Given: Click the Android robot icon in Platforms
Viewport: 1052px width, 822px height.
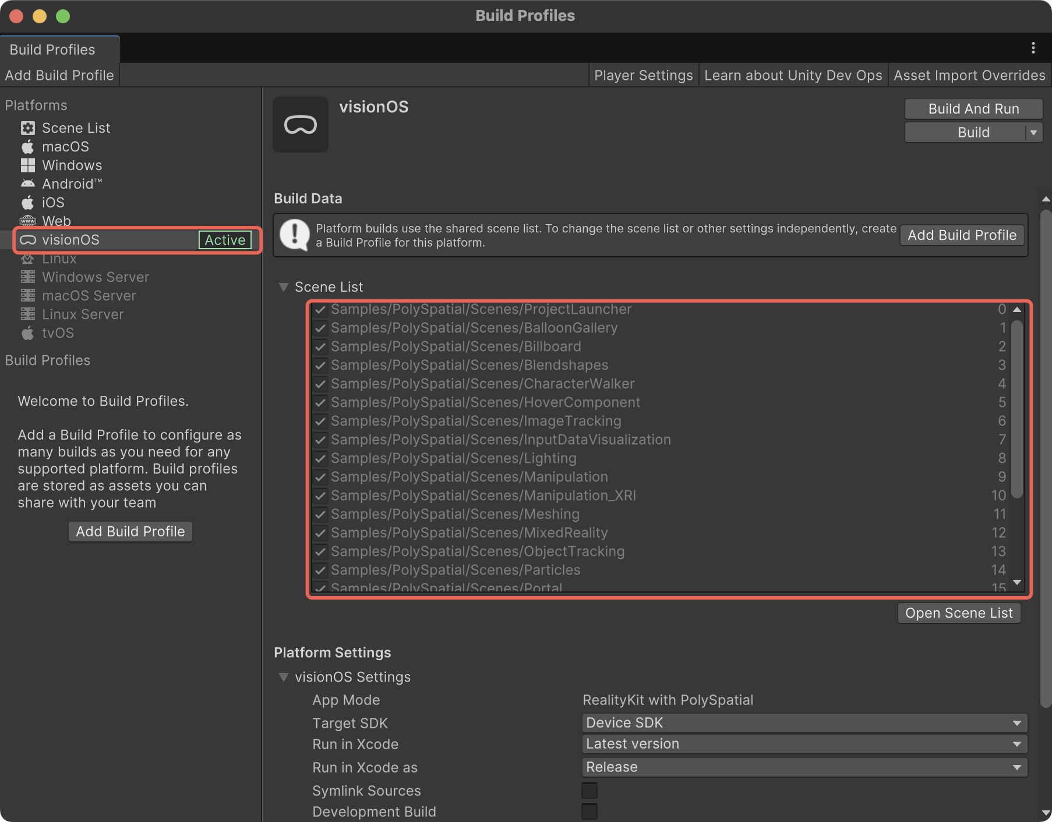Looking at the screenshot, I should (28, 184).
